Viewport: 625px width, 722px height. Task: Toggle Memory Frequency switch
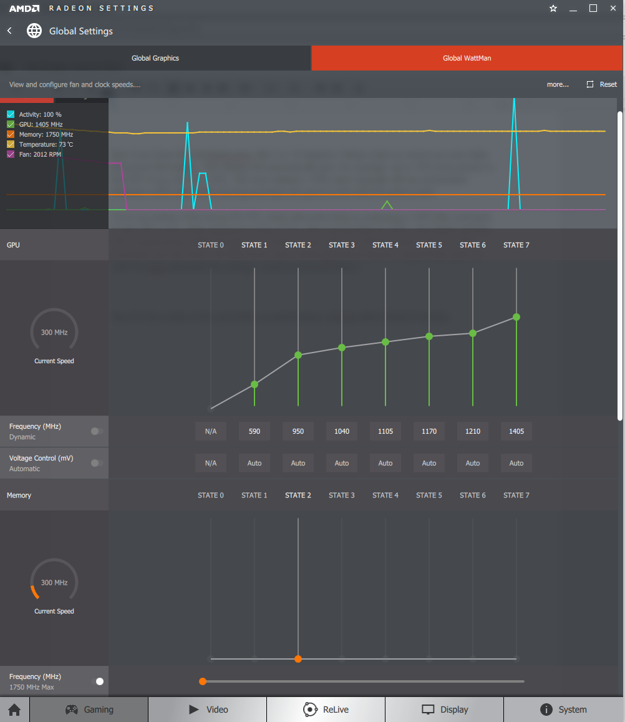pos(97,681)
